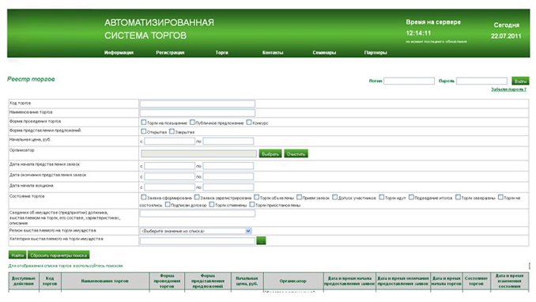Screen dimensions: 536x302
Task: Click the Пароль input field
Action: (x=481, y=81)
